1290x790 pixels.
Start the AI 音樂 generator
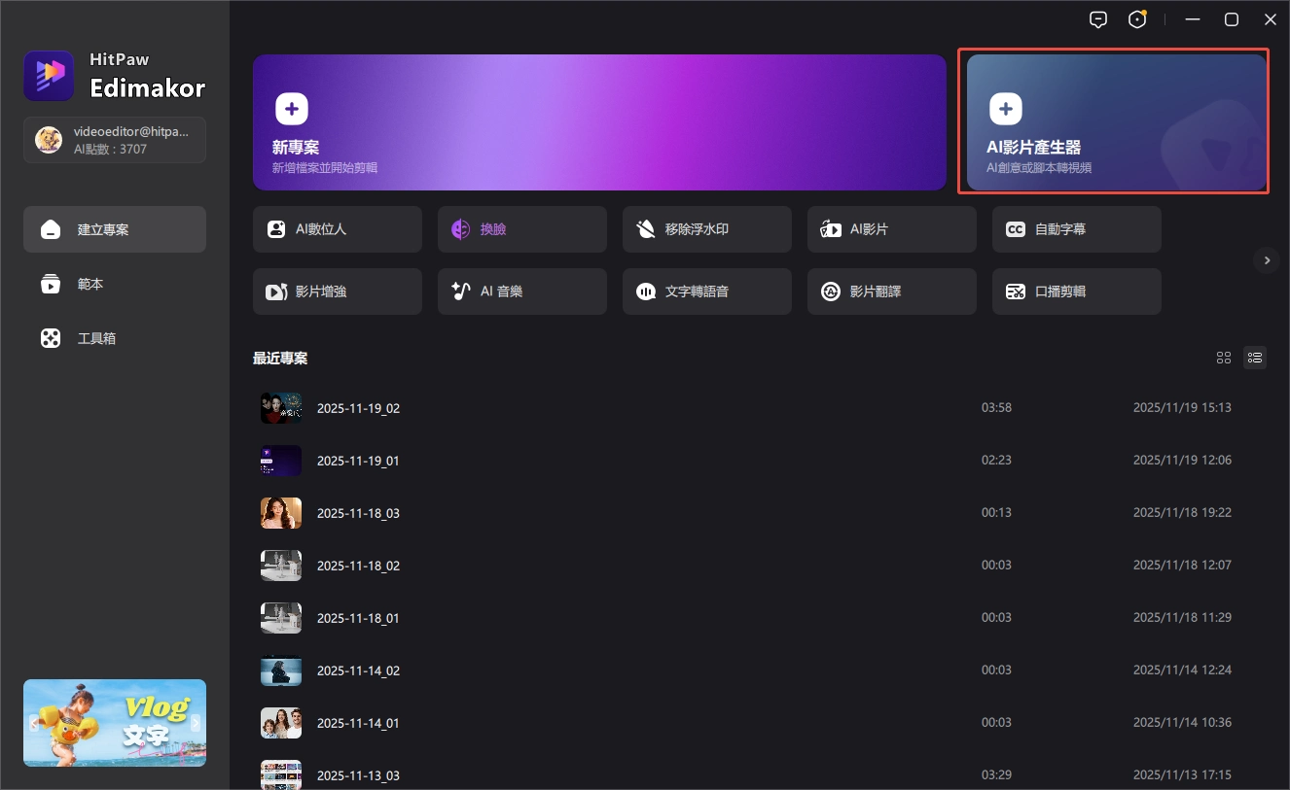coord(521,292)
